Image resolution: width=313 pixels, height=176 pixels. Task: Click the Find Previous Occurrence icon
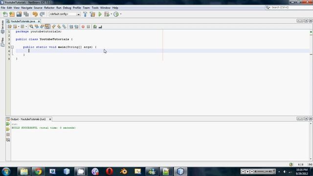click(37, 26)
